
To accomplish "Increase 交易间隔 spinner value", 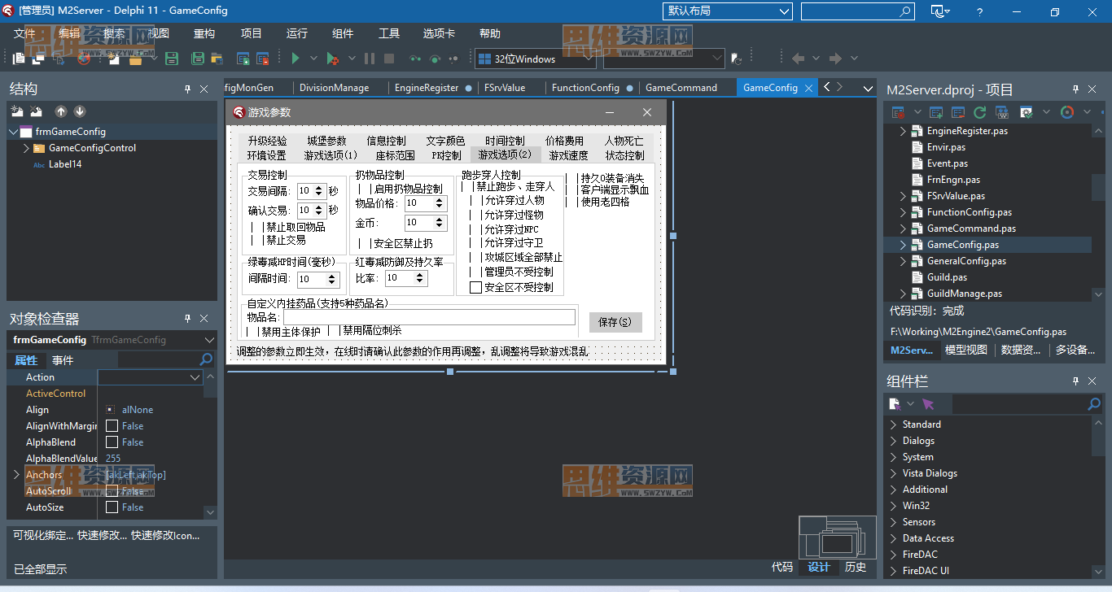I will 319,187.
